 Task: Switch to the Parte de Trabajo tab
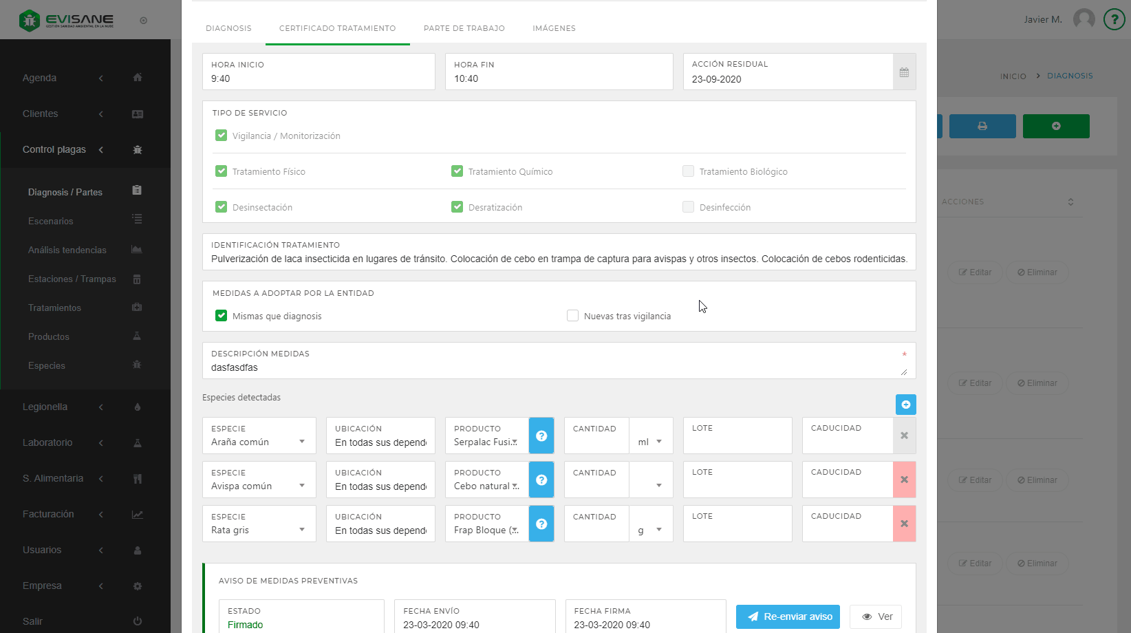[464, 28]
